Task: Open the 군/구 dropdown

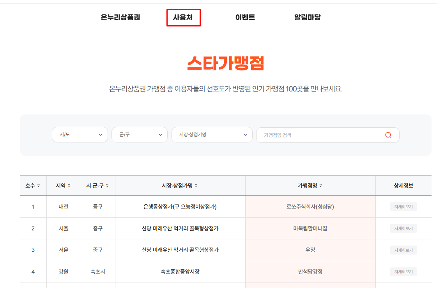Action: (x=139, y=135)
